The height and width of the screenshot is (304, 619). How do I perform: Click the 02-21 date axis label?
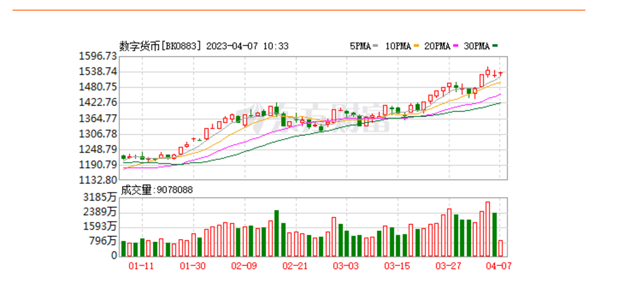pos(295,266)
